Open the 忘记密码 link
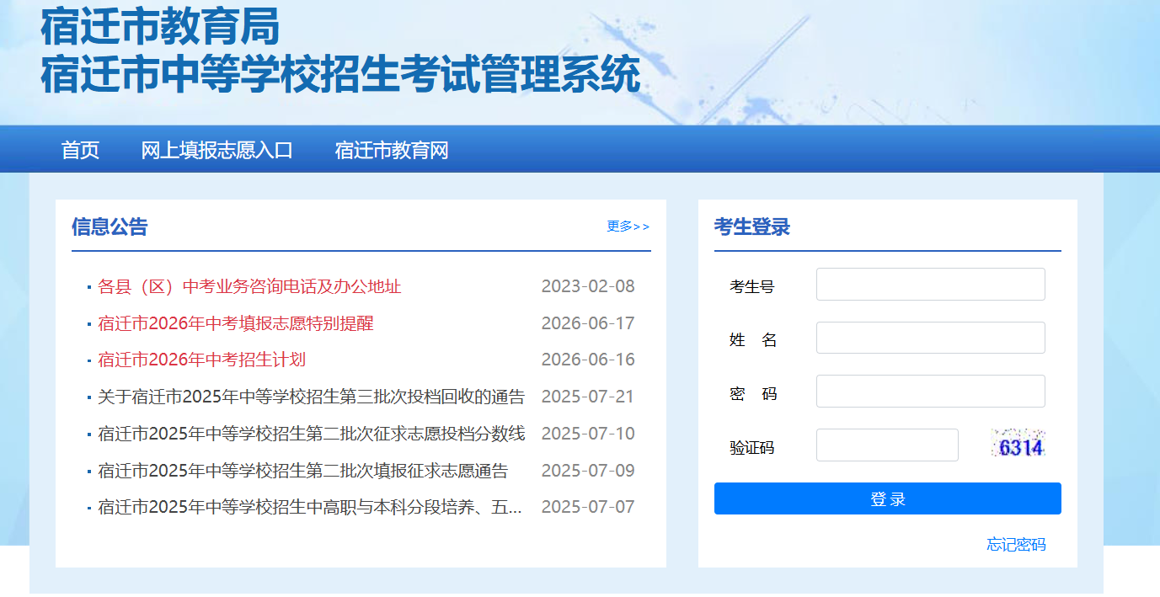1160x597 pixels. pyautogui.click(x=1016, y=545)
